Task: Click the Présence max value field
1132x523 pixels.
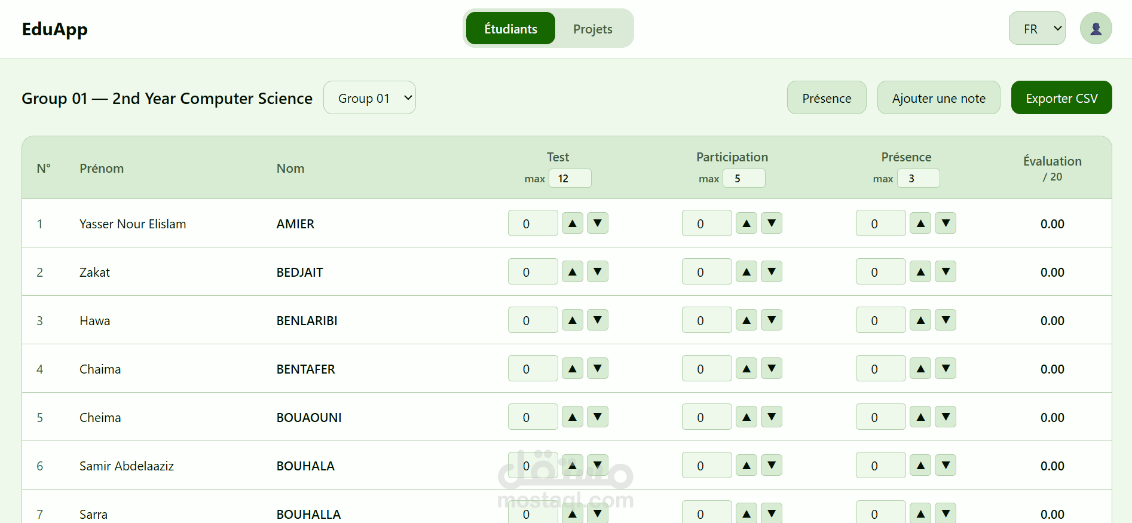Action: 917,179
